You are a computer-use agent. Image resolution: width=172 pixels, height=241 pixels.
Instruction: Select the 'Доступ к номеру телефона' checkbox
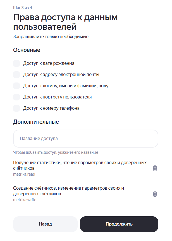point(16,108)
